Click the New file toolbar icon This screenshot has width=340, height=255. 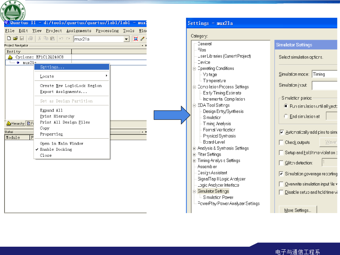pos(9,39)
